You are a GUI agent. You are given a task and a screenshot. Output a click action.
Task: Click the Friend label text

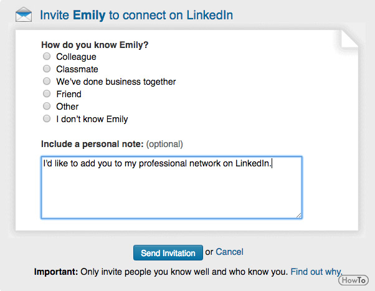pos(69,94)
